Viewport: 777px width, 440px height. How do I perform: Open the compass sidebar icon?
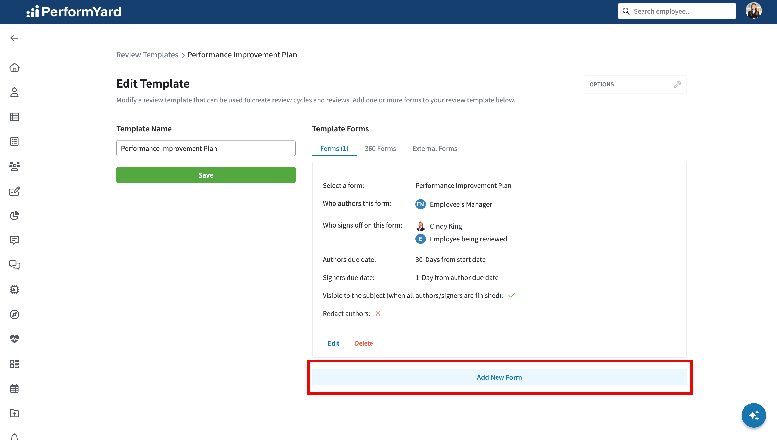(14, 314)
